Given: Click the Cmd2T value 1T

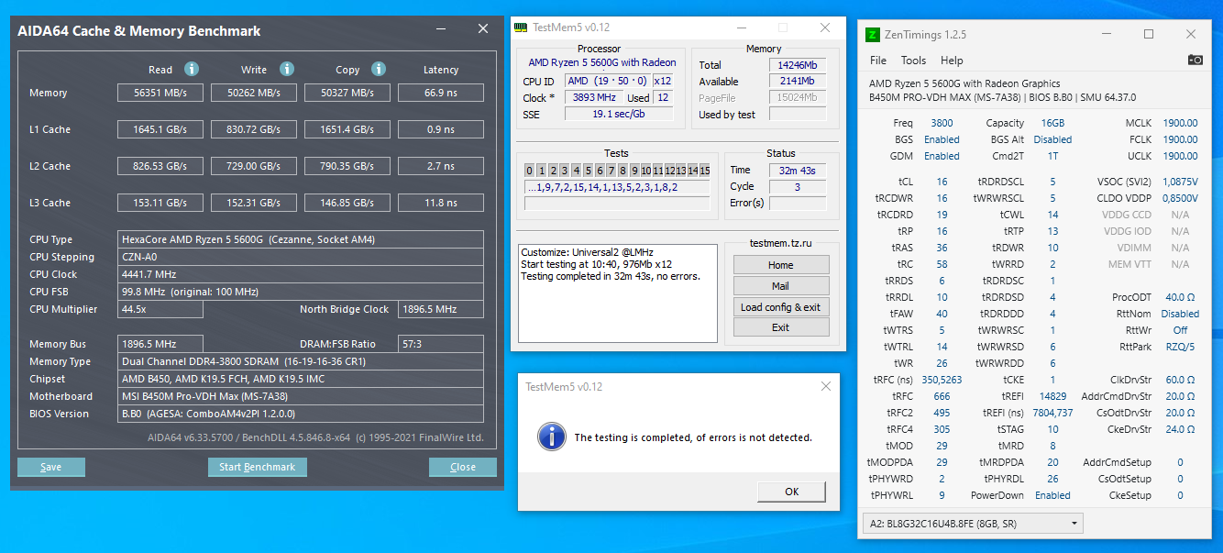Looking at the screenshot, I should coord(1052,156).
